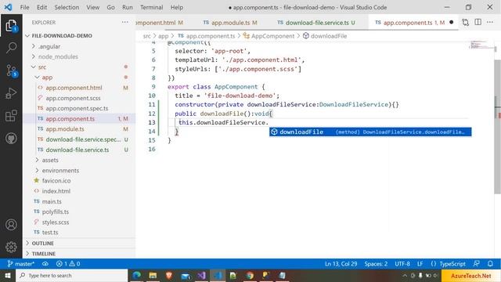Click the feedback icon in status bar

pos(477,264)
